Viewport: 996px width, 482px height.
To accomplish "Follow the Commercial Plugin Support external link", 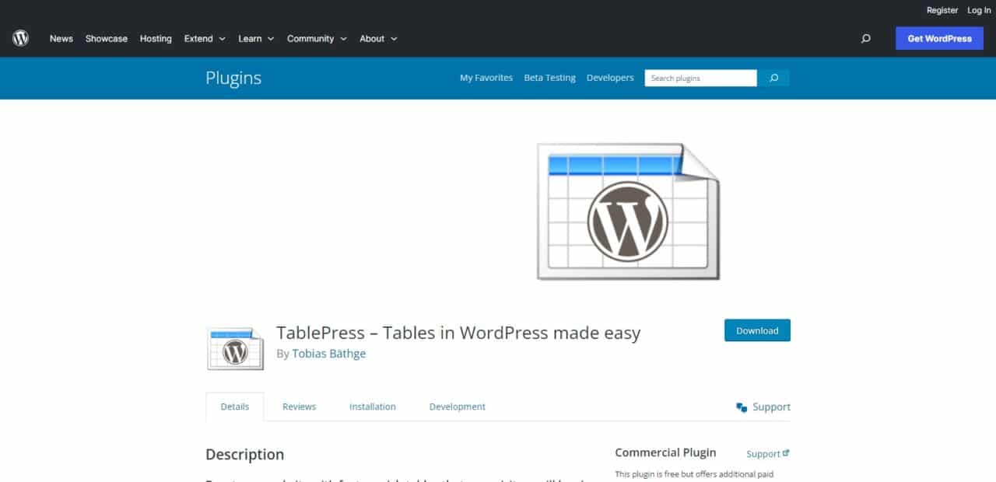I will [767, 454].
